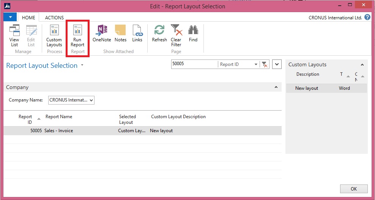Click the Clear Filter icon
Viewport: 375px width, 200px height.
point(176,35)
